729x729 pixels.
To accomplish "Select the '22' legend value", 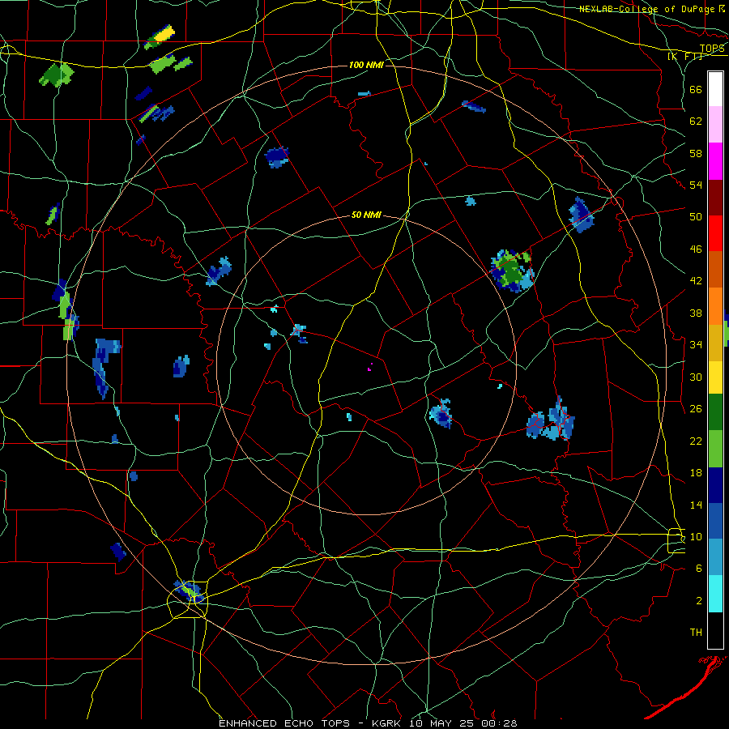I will click(696, 441).
